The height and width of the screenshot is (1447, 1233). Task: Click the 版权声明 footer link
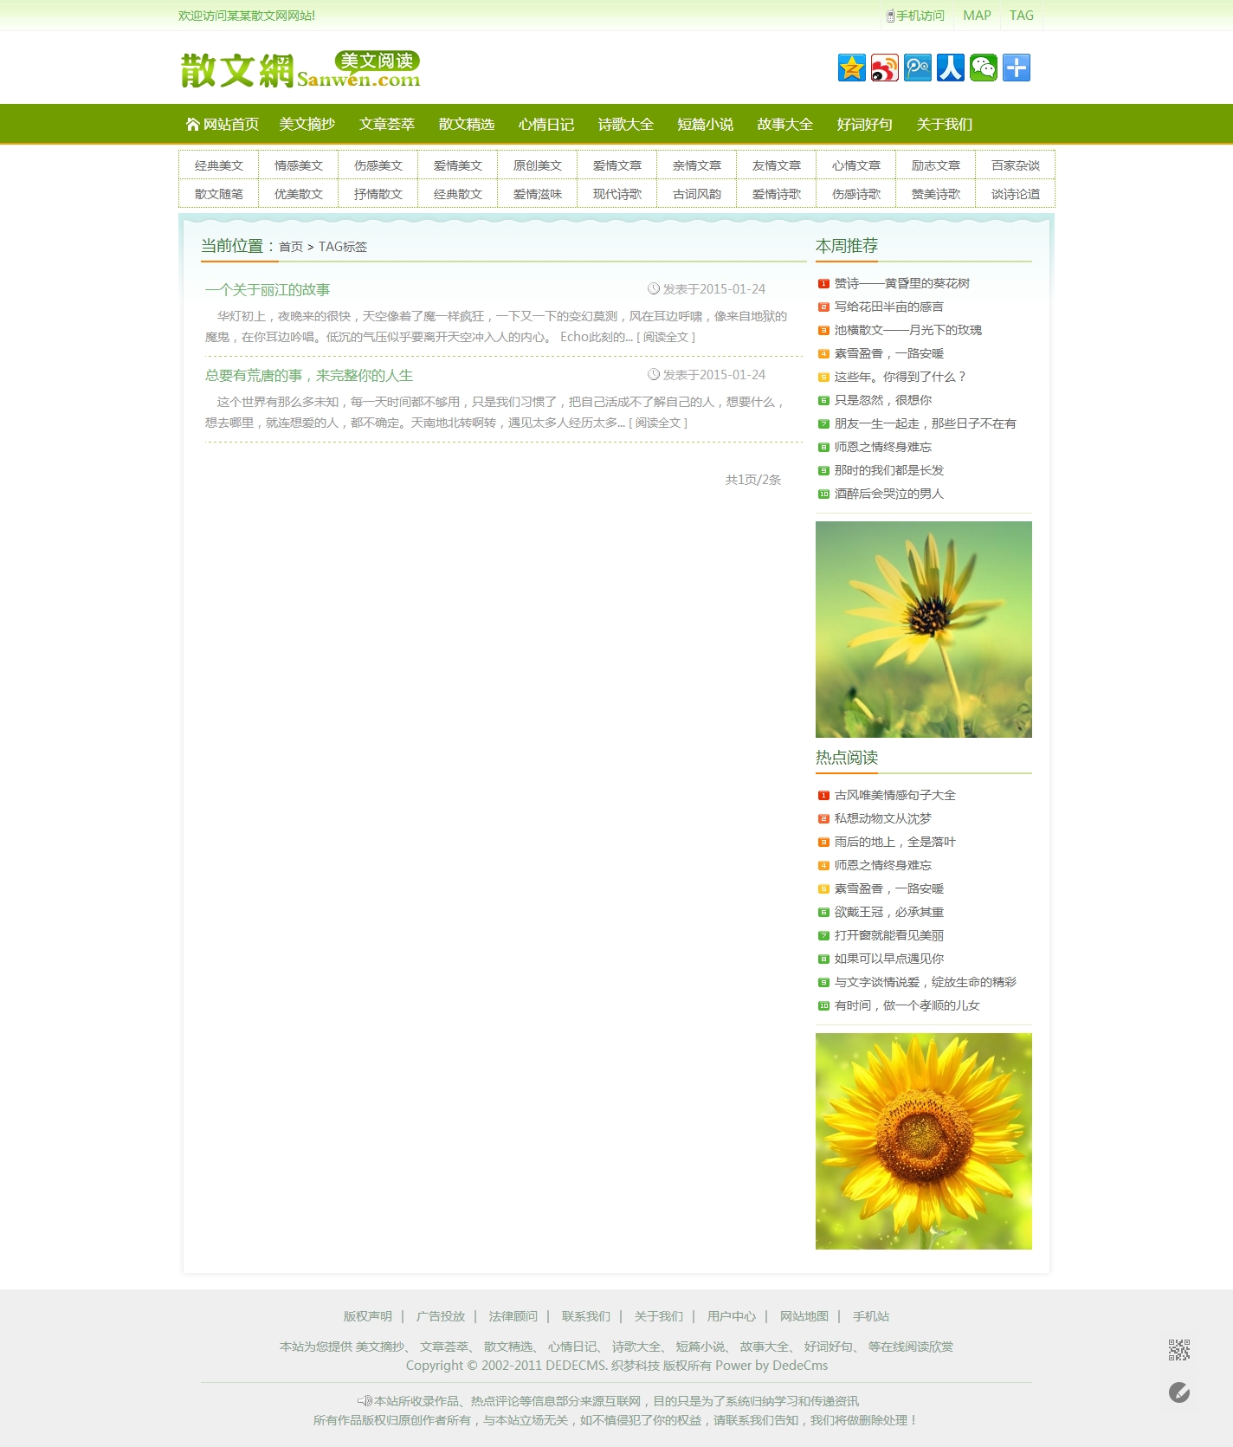[368, 1316]
